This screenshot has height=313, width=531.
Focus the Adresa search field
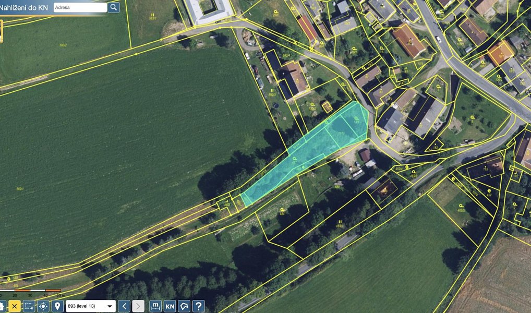tap(80, 7)
